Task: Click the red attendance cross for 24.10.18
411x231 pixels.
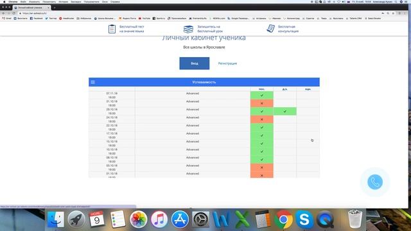Action: (x=261, y=119)
